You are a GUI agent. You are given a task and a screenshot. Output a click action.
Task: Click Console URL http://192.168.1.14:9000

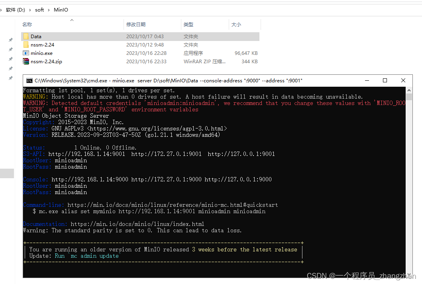(x=90, y=179)
